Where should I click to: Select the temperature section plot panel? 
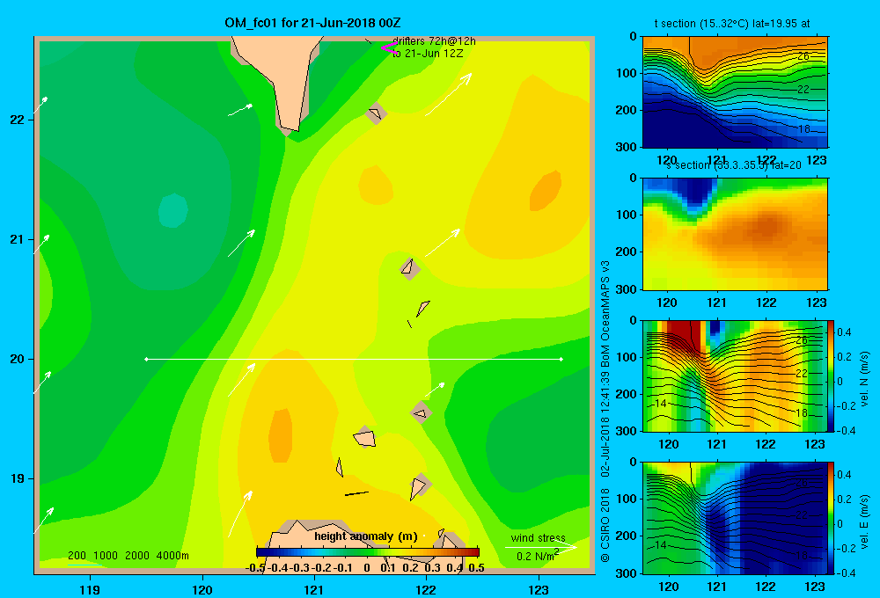[735, 91]
